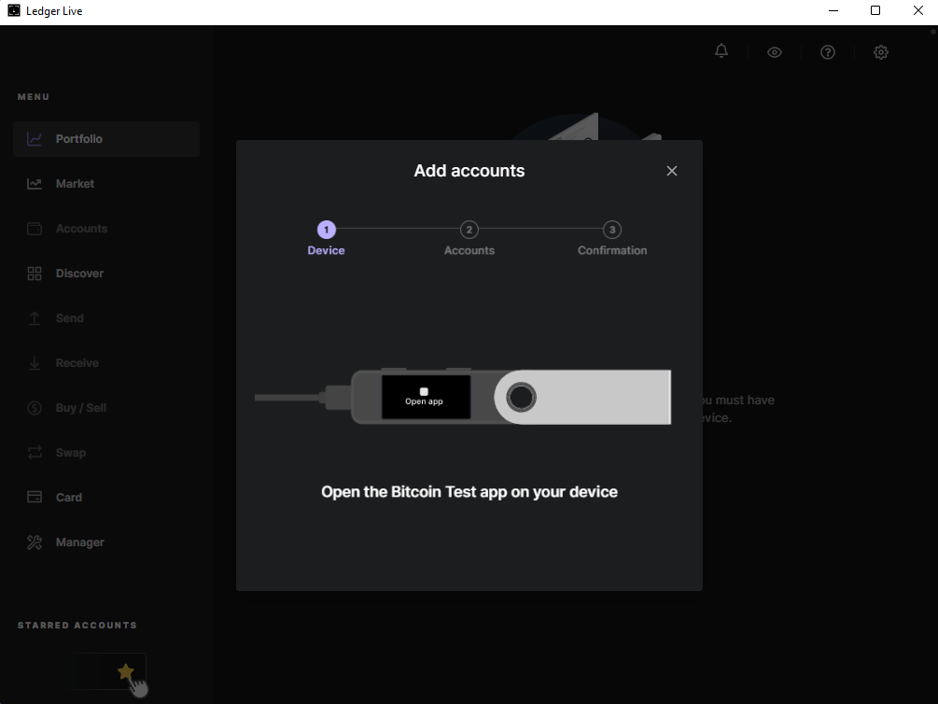
Task: Click the Accounts step 2 indicator
Action: tap(469, 230)
